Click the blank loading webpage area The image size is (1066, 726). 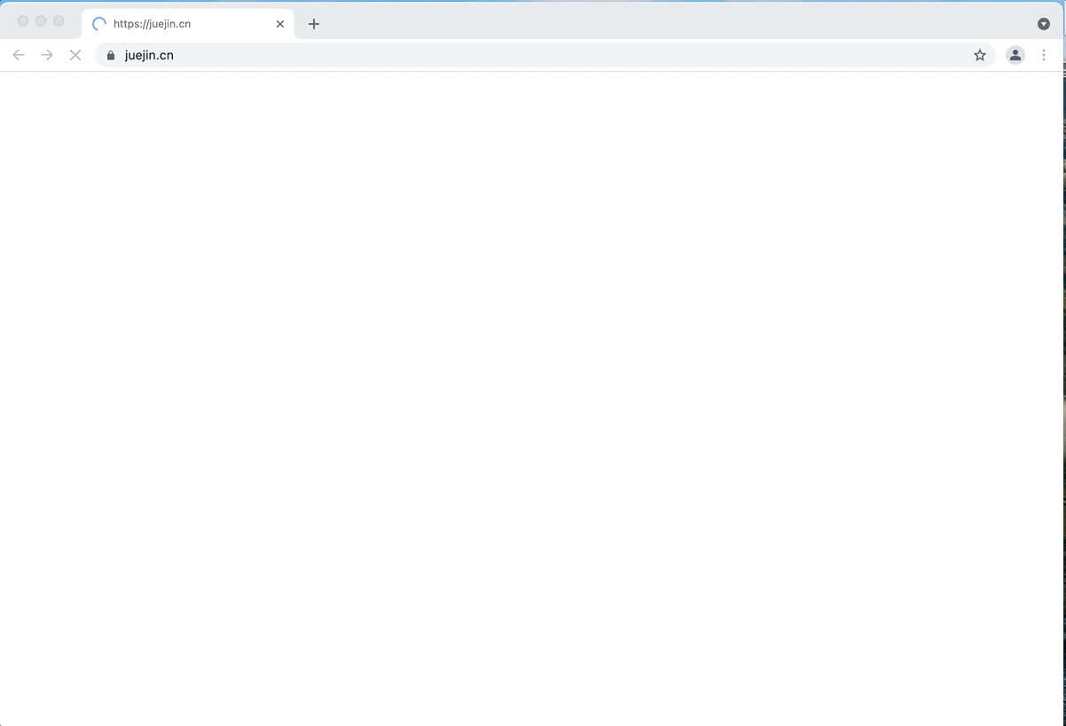[532, 399]
